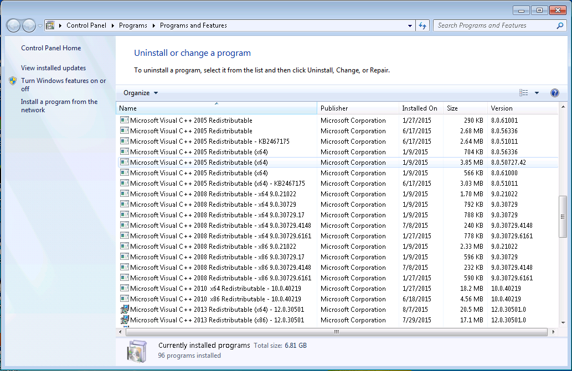Click icon of 2008 Redistributable x64 9.0.30729.17
Viewport: 572px width, 371px height.
[125, 215]
